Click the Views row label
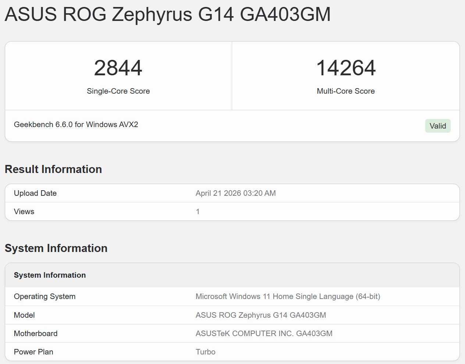Image resolution: width=465 pixels, height=364 pixels. [x=24, y=212]
